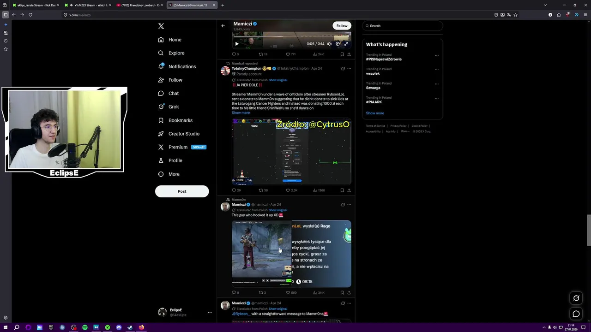Open floating Grok button

tap(576, 298)
